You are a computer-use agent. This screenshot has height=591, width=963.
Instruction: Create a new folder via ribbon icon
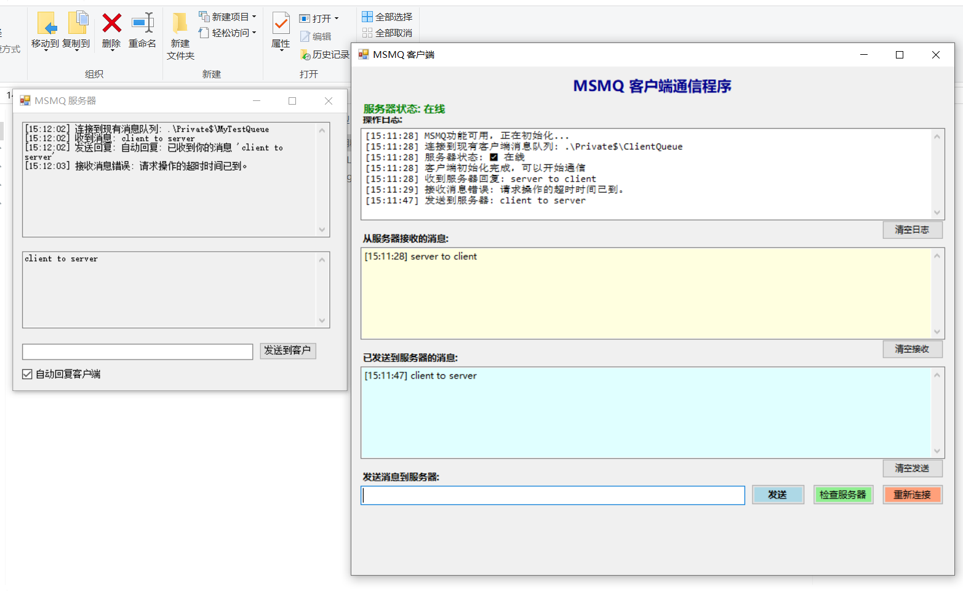pyautogui.click(x=180, y=23)
